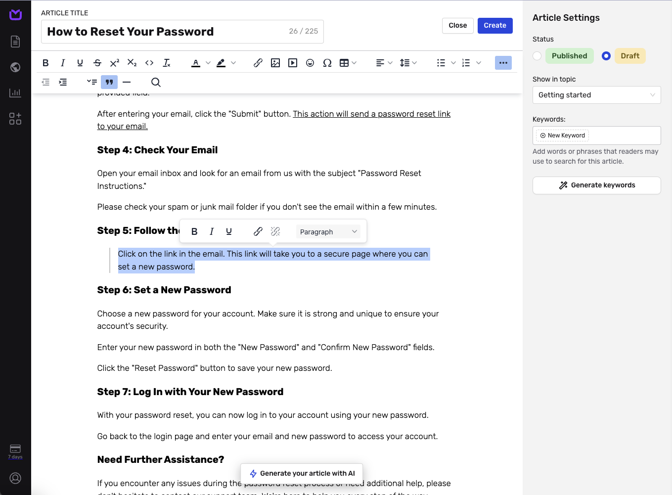Viewport: 672px width, 495px height.
Task: Insert a table
Action: [x=344, y=63]
